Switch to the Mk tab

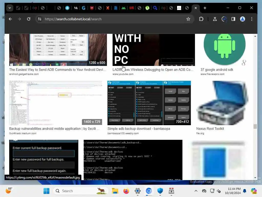click(x=76, y=8)
